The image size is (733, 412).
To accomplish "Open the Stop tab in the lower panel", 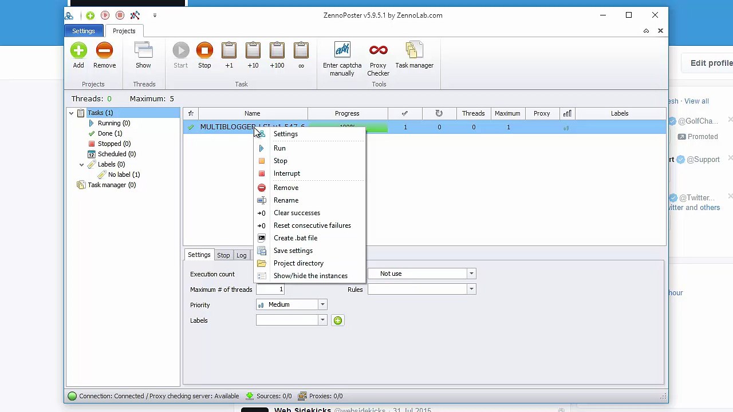I will click(223, 255).
